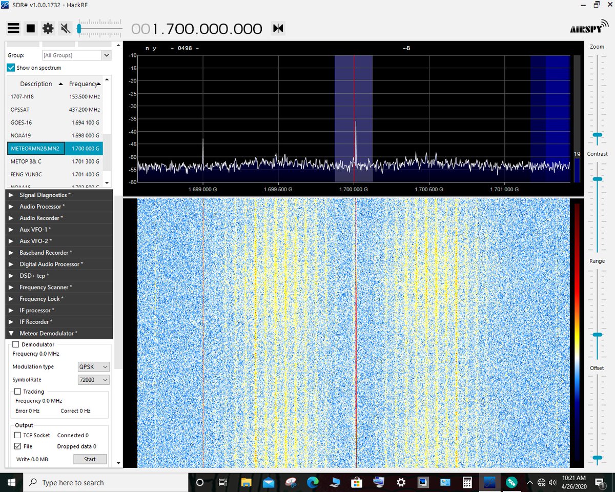Open the hamburger menu icon

pos(13,28)
